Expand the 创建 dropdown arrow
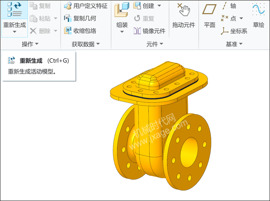Image resolution: width=270 pixels, height=201 pixels. pyautogui.click(x=159, y=6)
